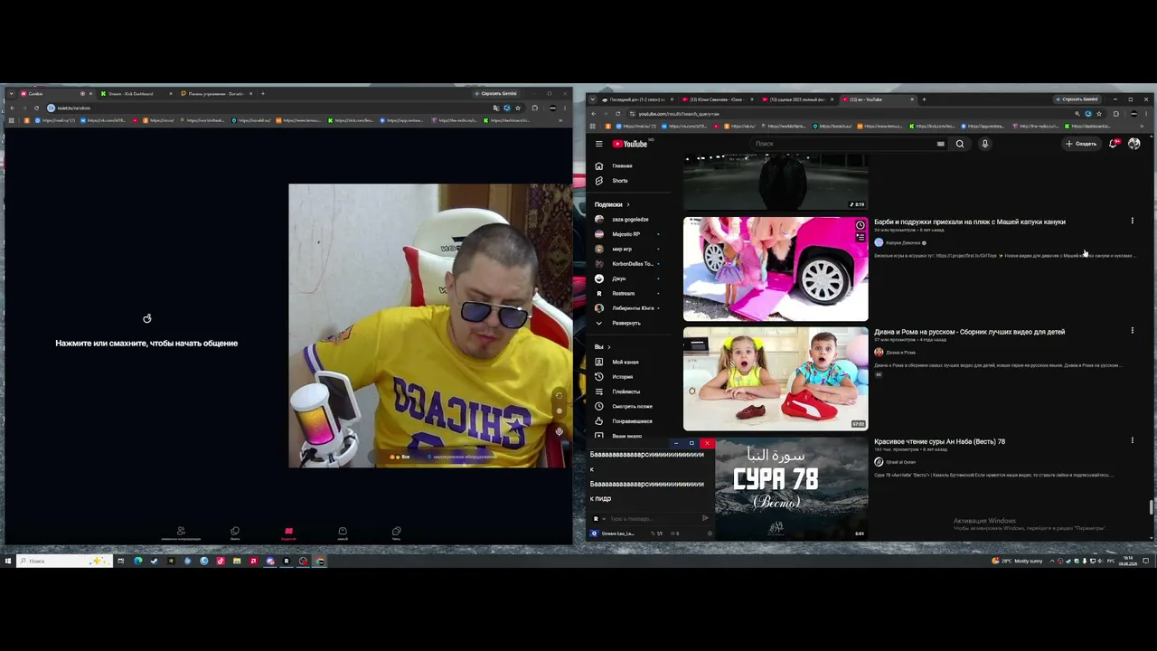The height and width of the screenshot is (651, 1157).
Task: Click the Windows taskbar search box
Action: pos(63,561)
